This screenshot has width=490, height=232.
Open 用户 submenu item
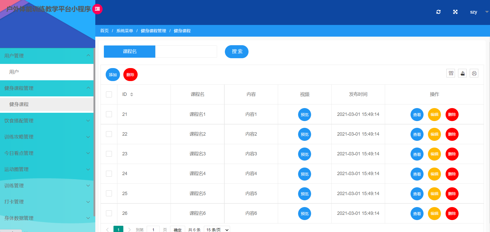(47, 72)
